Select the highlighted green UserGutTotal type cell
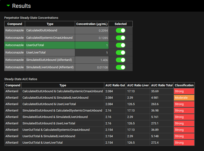Screen dimensions: 204x151 click(x=50, y=45)
